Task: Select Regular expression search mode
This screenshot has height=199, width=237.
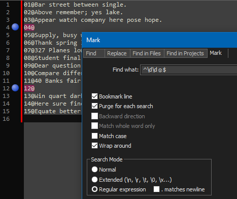Action: [94, 189]
